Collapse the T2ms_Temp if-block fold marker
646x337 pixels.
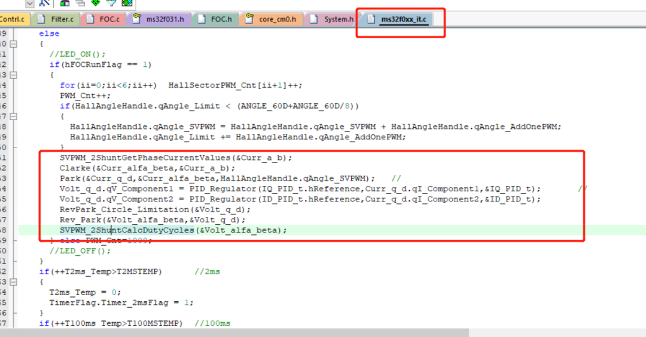(x=14, y=282)
